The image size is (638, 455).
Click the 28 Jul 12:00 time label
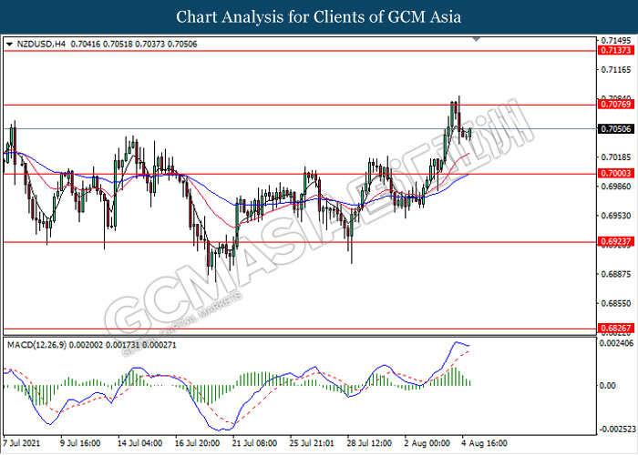[x=369, y=443]
